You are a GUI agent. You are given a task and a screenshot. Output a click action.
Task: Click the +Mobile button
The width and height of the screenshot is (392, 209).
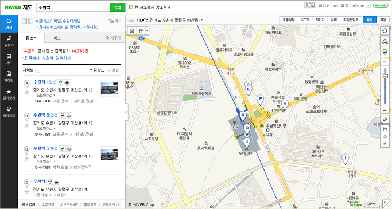381,6
